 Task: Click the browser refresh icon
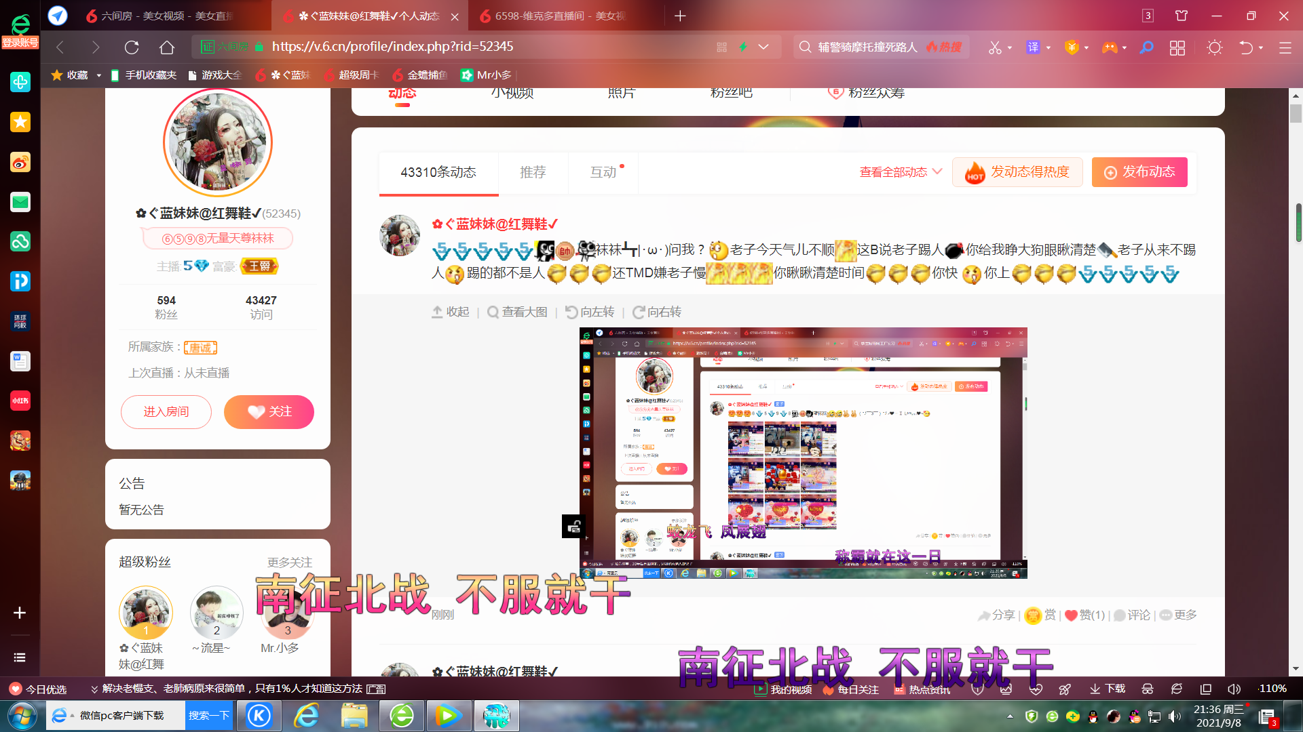[132, 47]
